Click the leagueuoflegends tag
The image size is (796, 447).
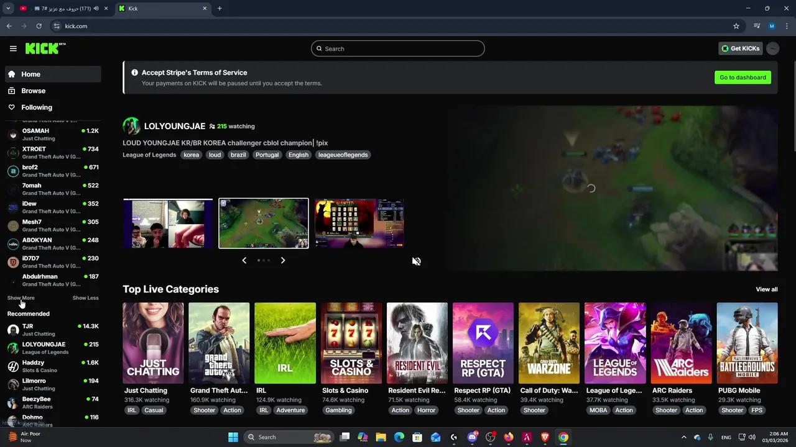pyautogui.click(x=343, y=155)
